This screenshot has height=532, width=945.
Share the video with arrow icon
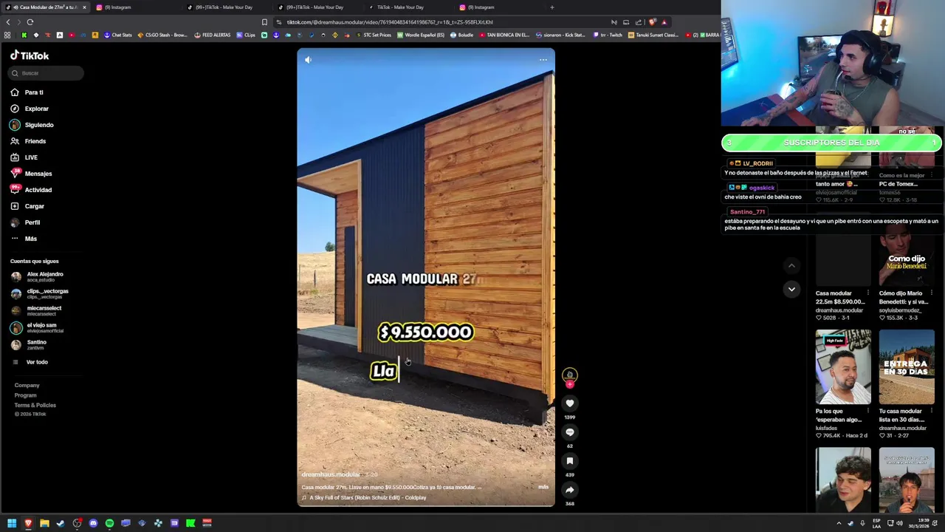pos(569,490)
